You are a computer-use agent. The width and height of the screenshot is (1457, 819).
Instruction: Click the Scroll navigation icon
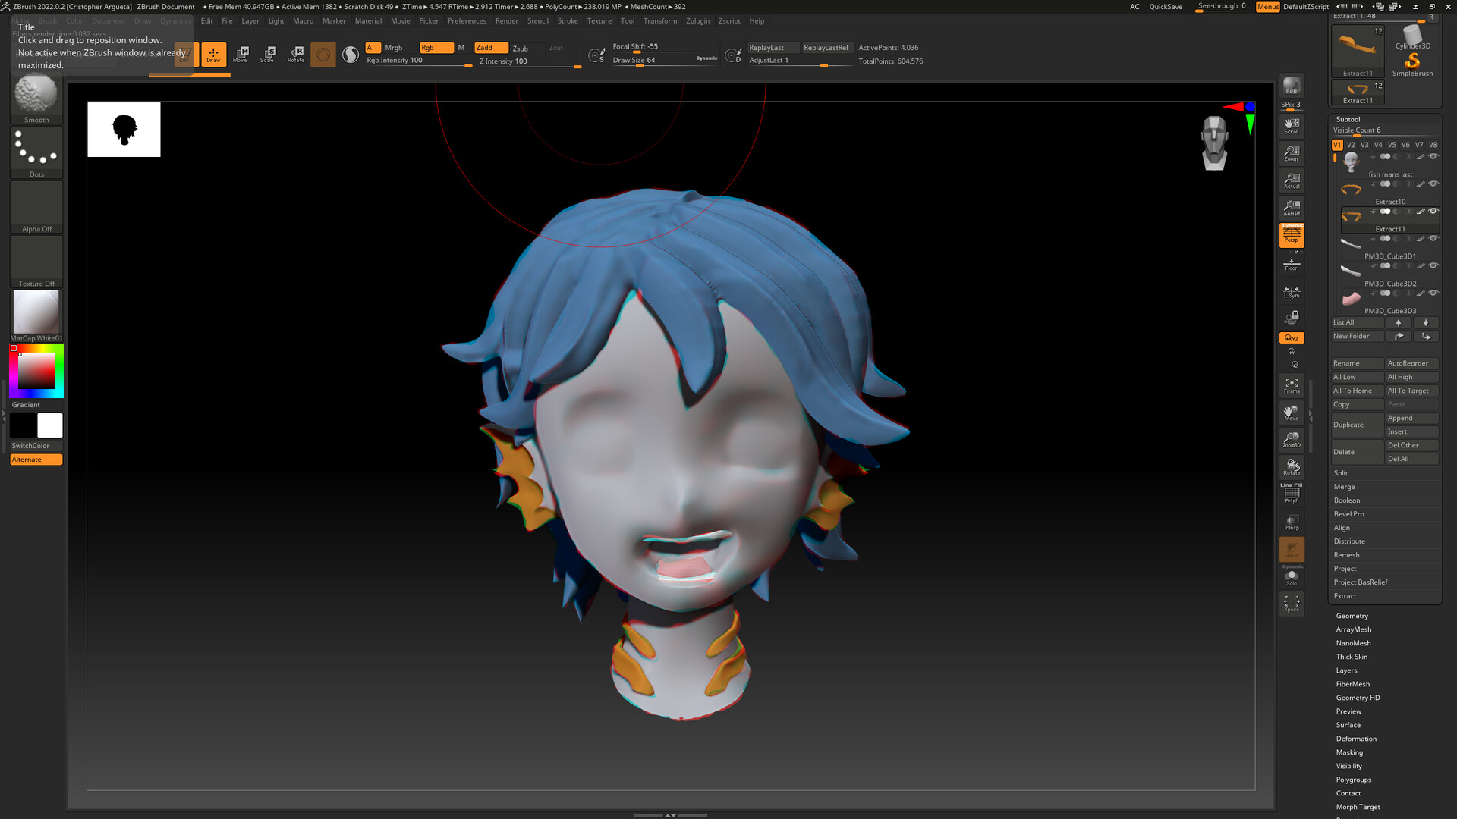coord(1292,123)
